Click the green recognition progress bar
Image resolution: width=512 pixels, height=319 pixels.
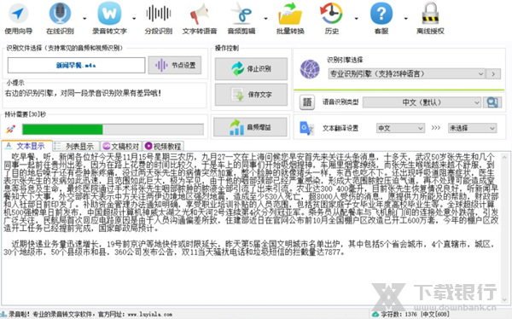(113, 130)
